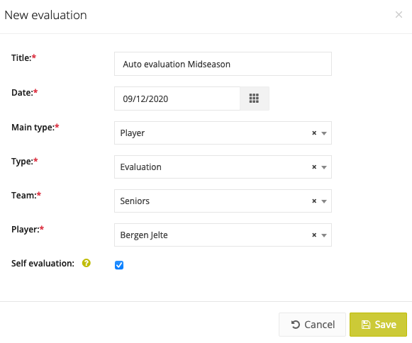Open the Bergen Jelte player combo box

coord(223,235)
